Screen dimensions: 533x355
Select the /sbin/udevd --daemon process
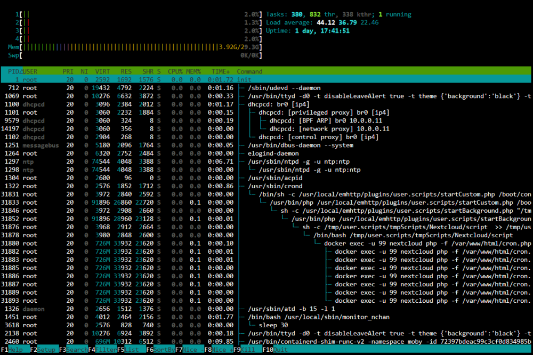266,88
